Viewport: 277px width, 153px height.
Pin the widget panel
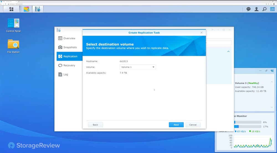coord(266,71)
